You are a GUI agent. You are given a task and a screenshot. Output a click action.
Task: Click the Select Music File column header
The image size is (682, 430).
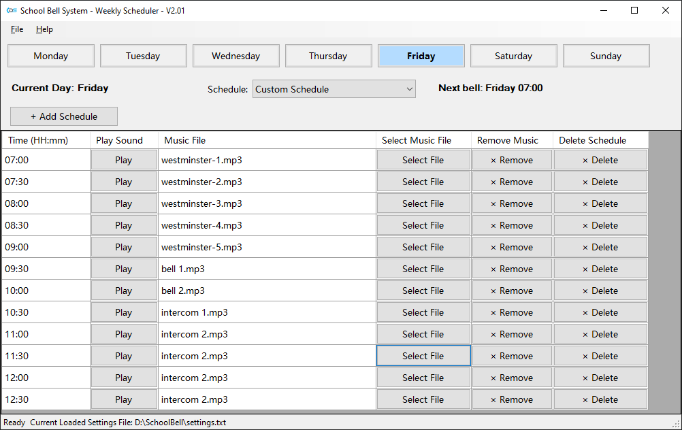pos(423,140)
